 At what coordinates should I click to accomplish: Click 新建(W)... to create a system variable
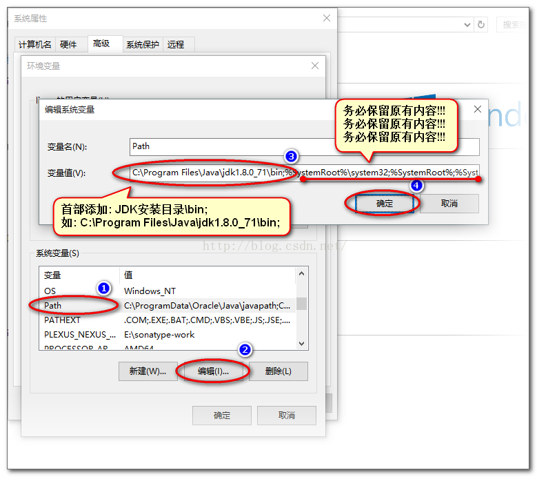coord(148,371)
